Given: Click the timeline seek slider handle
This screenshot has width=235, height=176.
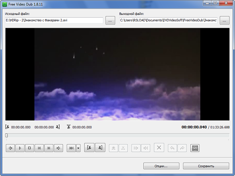Looking at the screenshot, I should (x=6, y=136).
